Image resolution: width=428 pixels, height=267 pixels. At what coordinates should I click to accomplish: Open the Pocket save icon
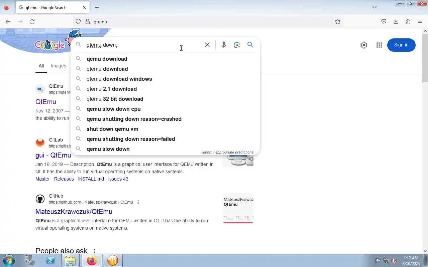[384, 21]
